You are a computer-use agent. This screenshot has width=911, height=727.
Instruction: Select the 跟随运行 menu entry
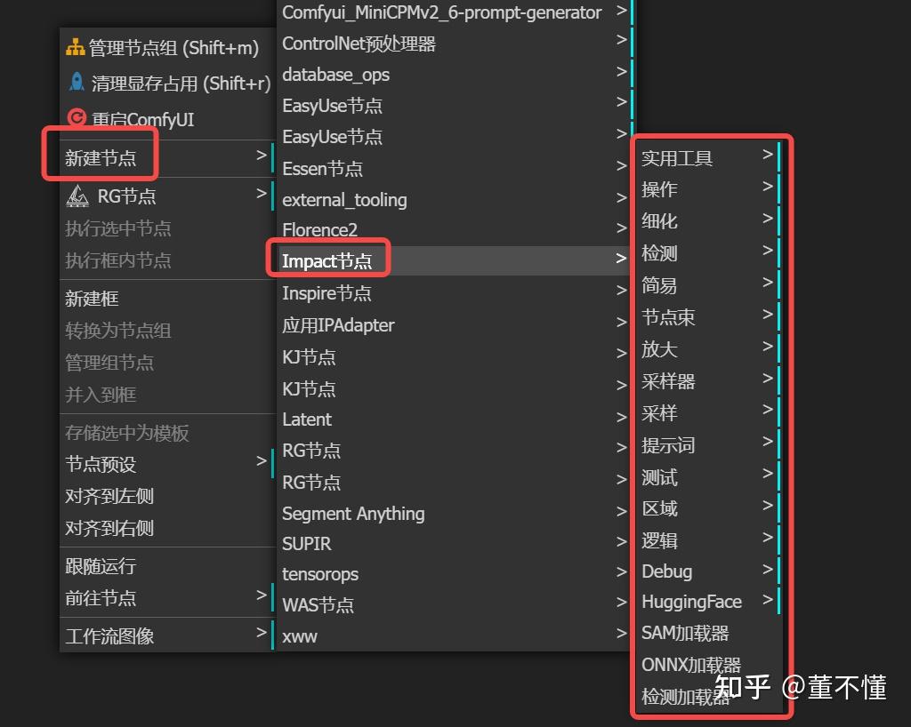tap(166, 566)
